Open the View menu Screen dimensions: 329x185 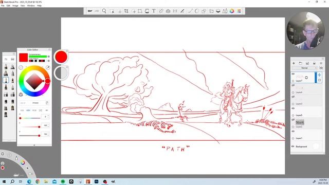tap(23, 6)
